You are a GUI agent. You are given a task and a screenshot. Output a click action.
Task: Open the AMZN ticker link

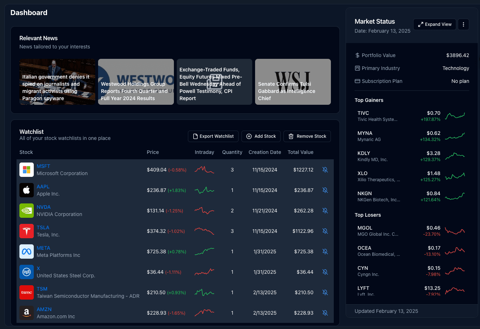click(44, 309)
